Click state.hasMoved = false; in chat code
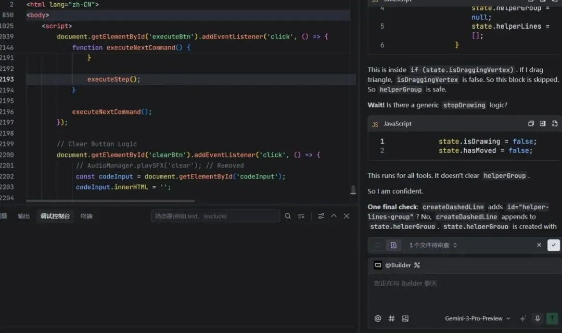Image resolution: width=562 pixels, height=333 pixels. (x=486, y=150)
